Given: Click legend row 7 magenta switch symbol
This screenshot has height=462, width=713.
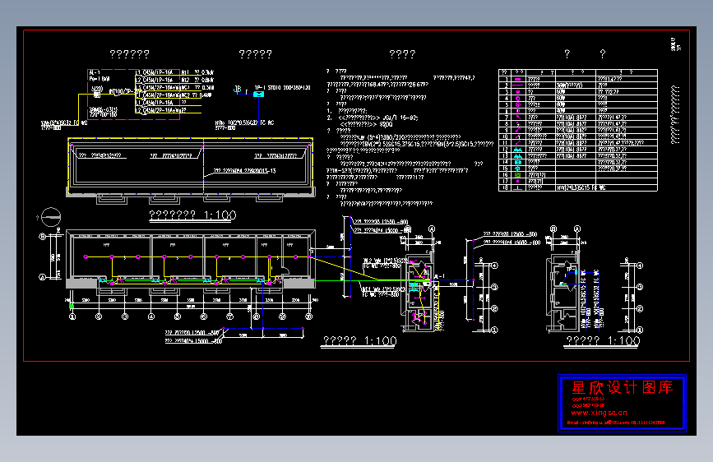Looking at the screenshot, I should point(517,118).
